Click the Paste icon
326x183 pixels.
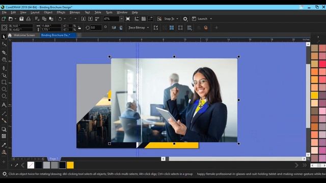pyautogui.click(x=51, y=19)
